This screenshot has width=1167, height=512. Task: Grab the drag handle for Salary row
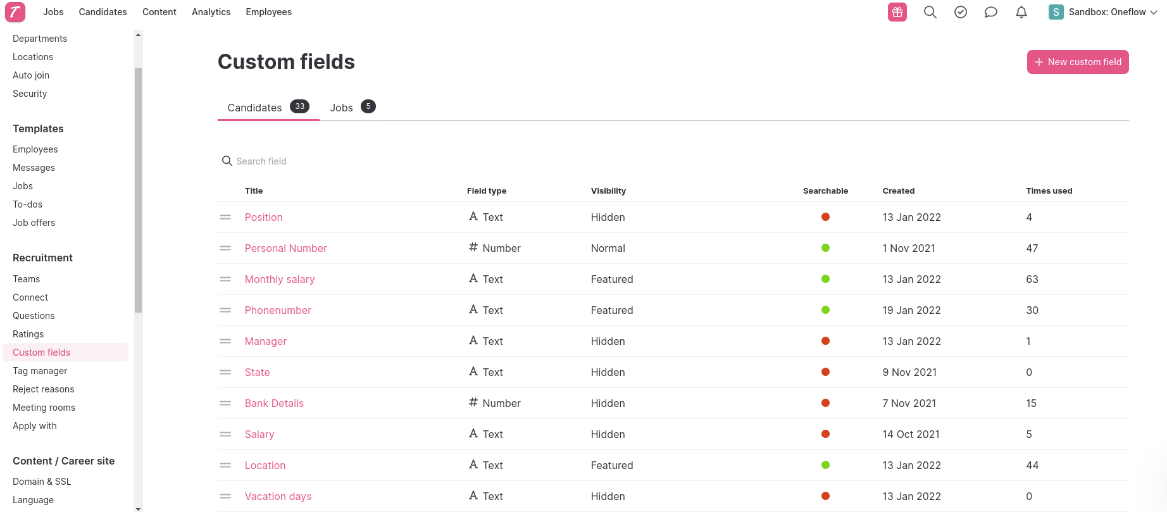pyautogui.click(x=225, y=434)
